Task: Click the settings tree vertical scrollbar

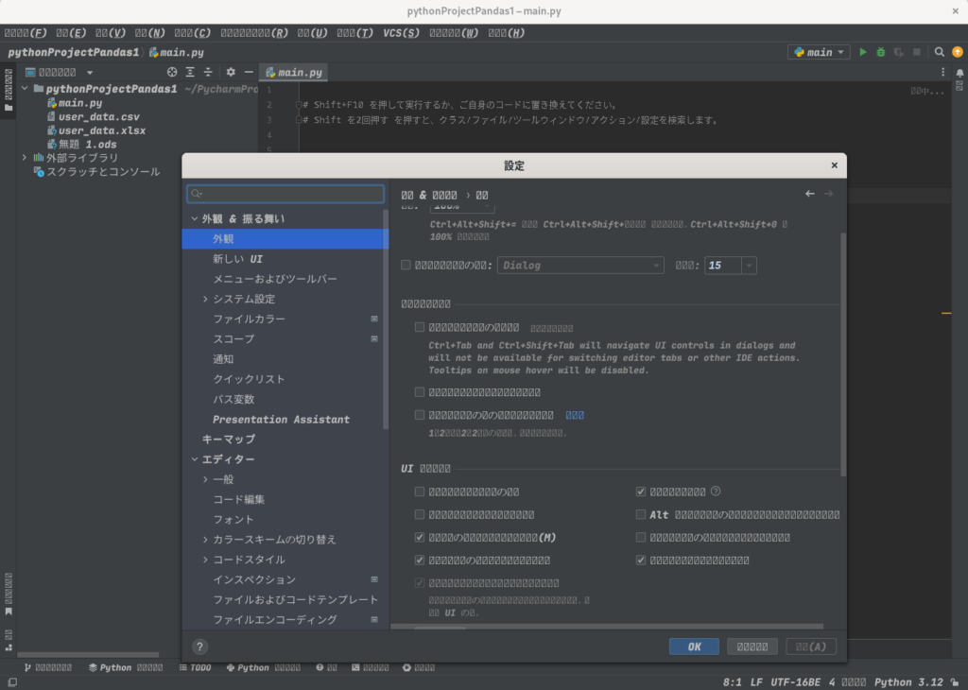Action: 386,319
